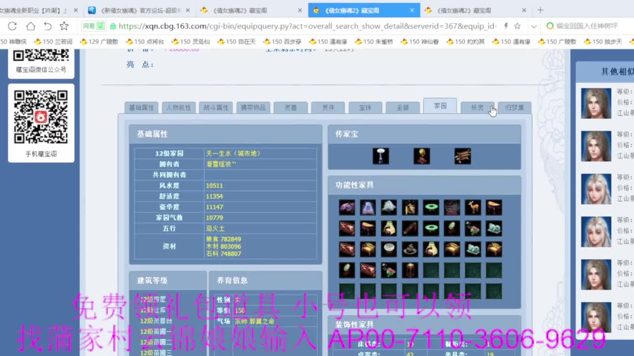This screenshot has width=634, height=356.
Task: Open the 战斗属性 tab
Action: point(216,107)
